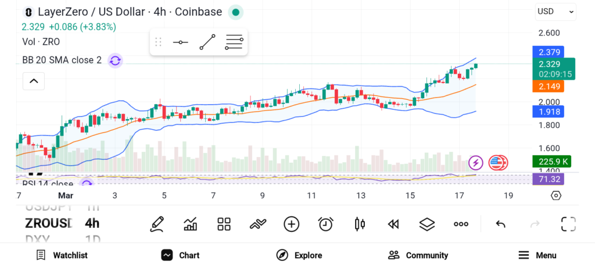595x268 pixels.
Task: Click the undo arrow button
Action: point(500,224)
